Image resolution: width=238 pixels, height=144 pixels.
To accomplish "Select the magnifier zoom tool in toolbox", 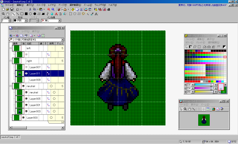I will (3, 14).
